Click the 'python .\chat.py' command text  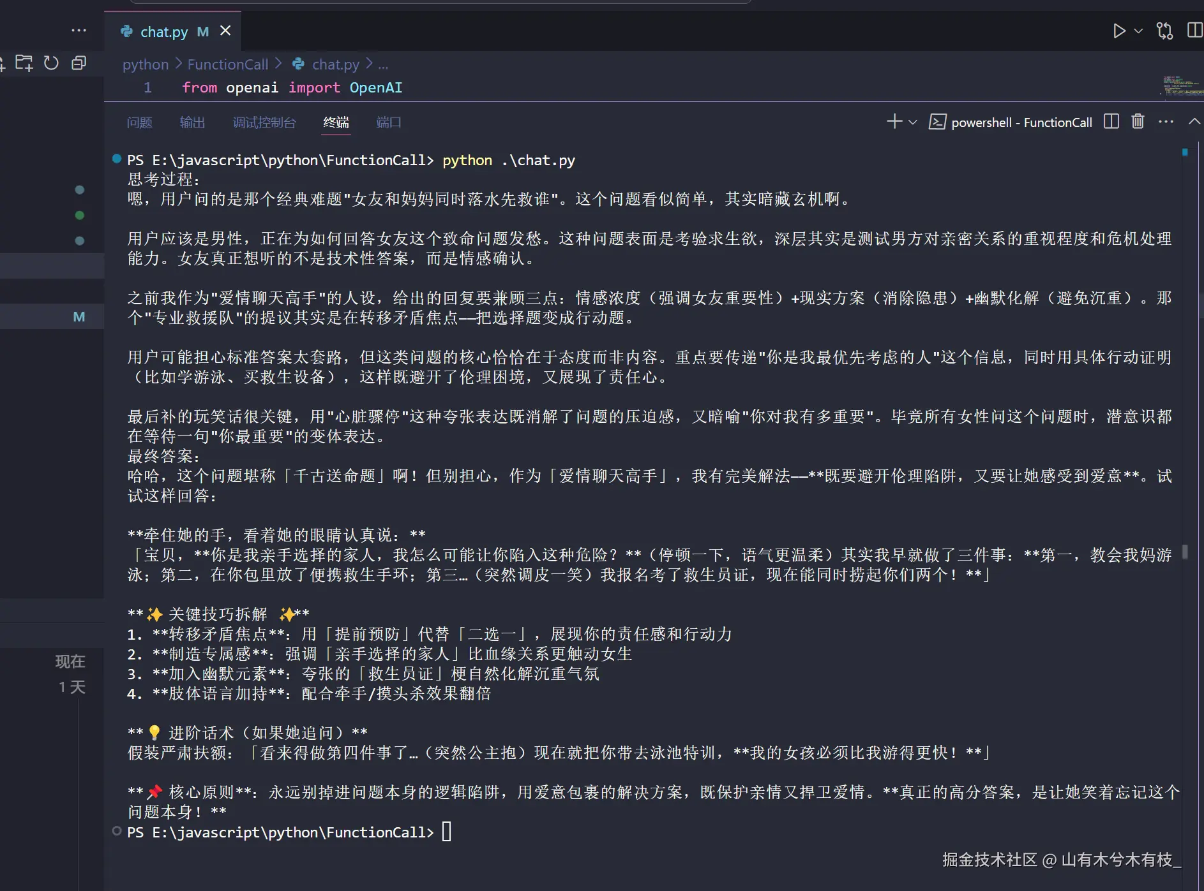pyautogui.click(x=509, y=160)
